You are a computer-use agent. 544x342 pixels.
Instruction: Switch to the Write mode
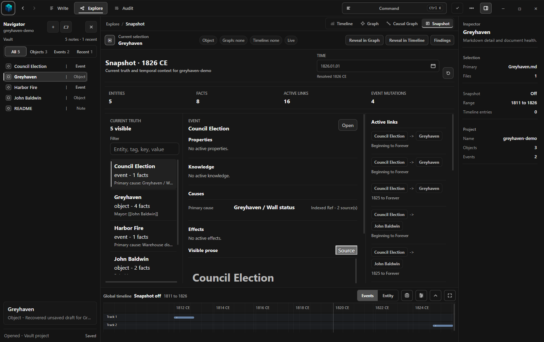[59, 8]
